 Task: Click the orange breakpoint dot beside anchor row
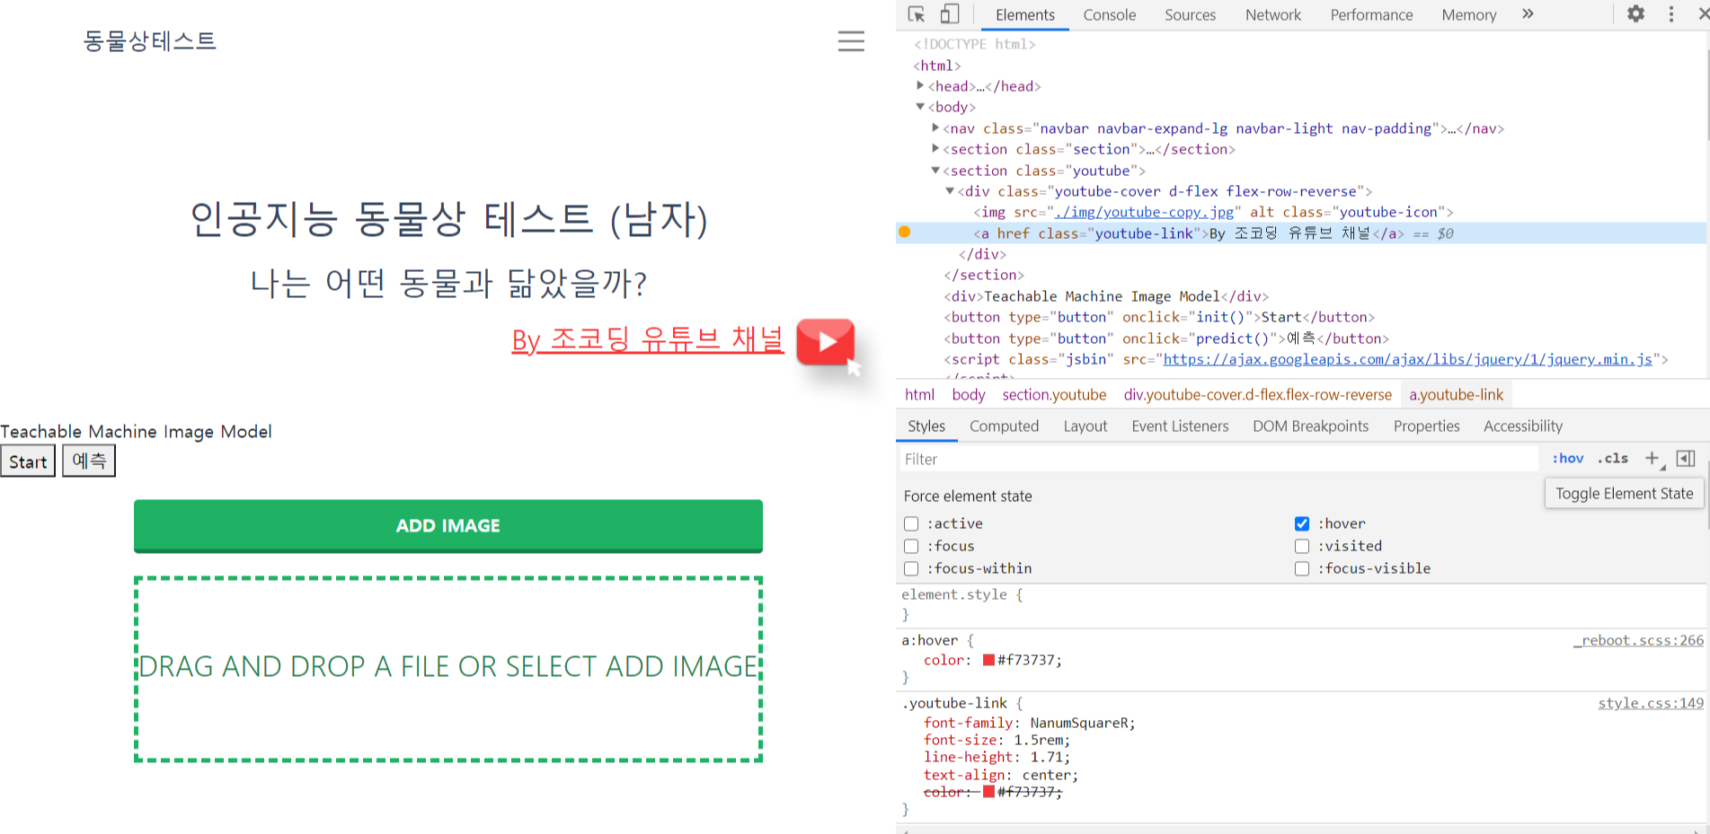pyautogui.click(x=905, y=233)
